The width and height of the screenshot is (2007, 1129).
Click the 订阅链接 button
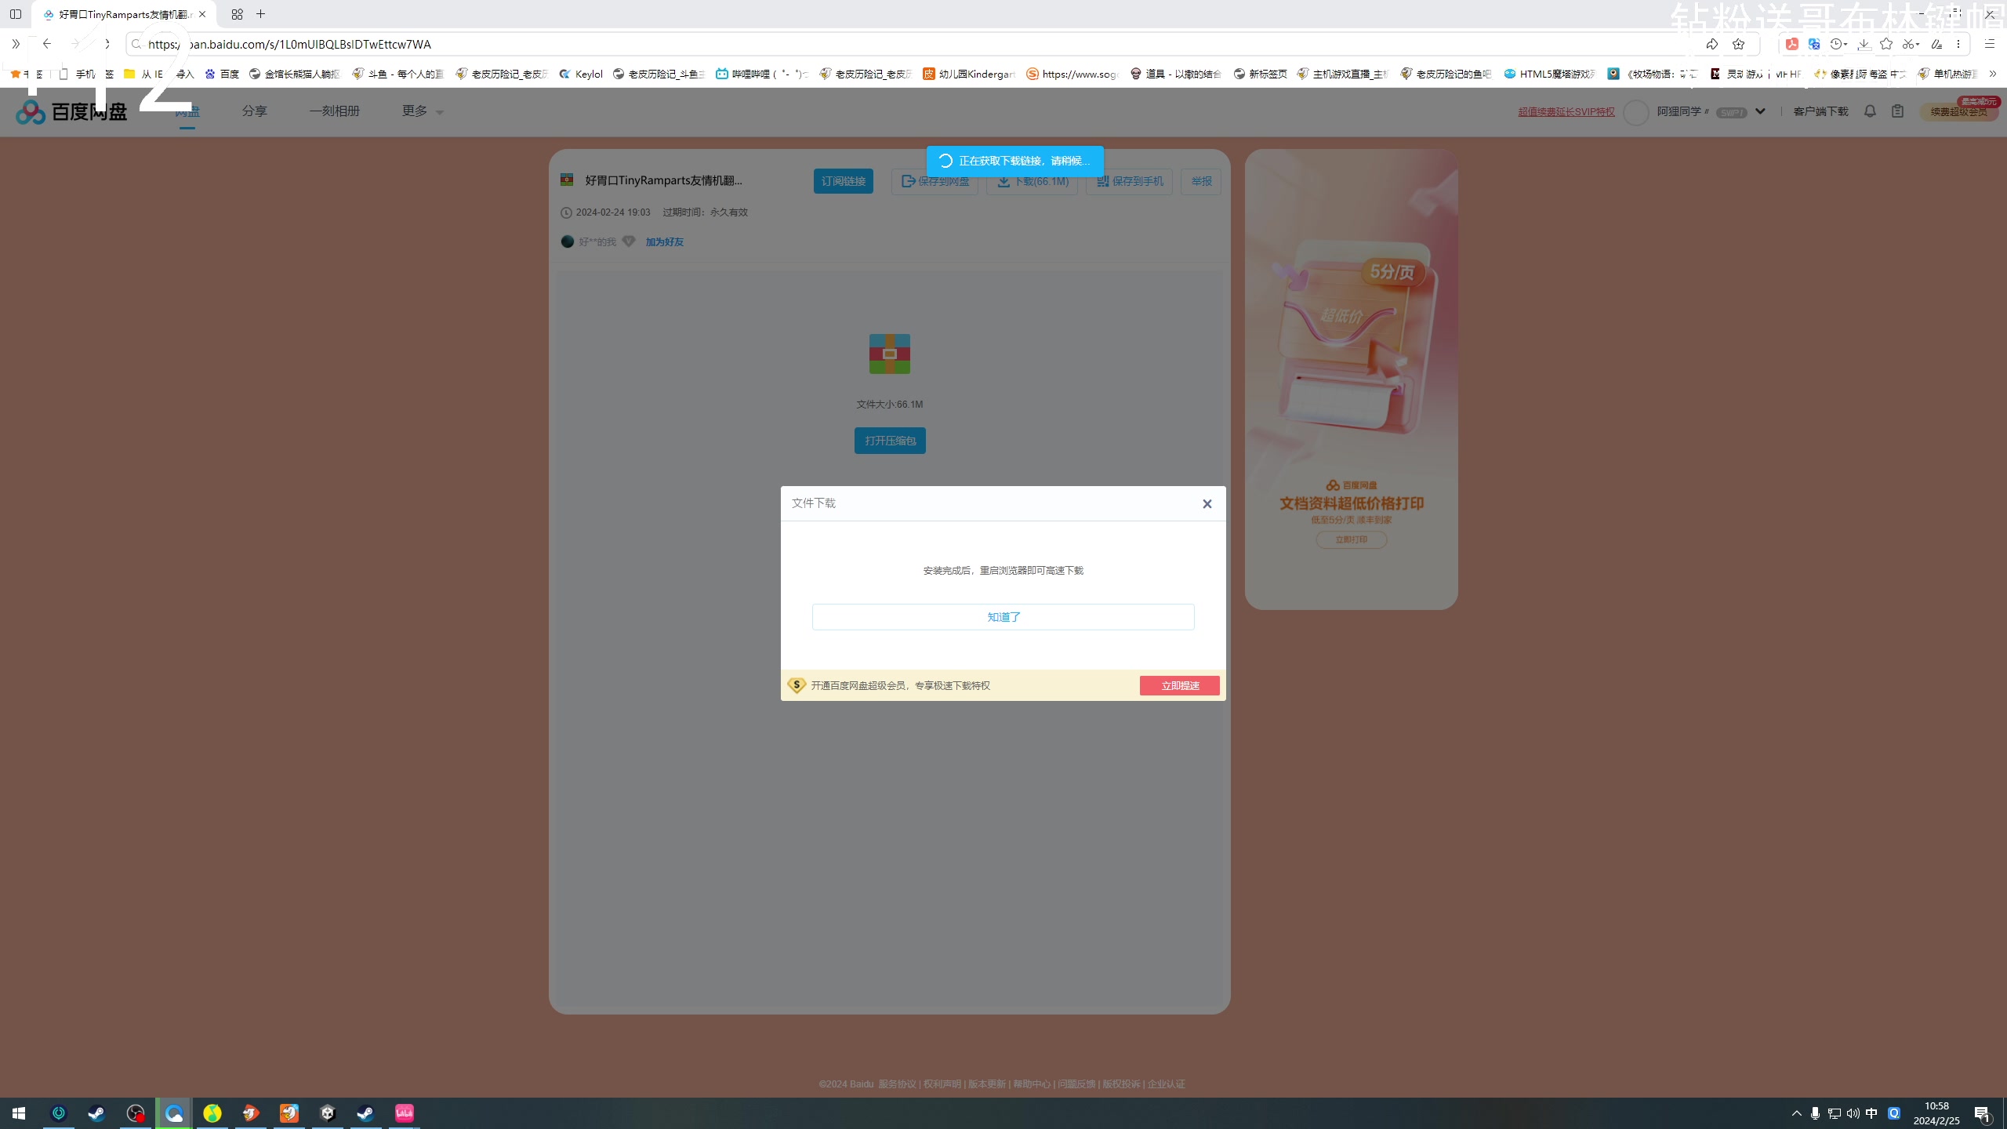(x=844, y=181)
